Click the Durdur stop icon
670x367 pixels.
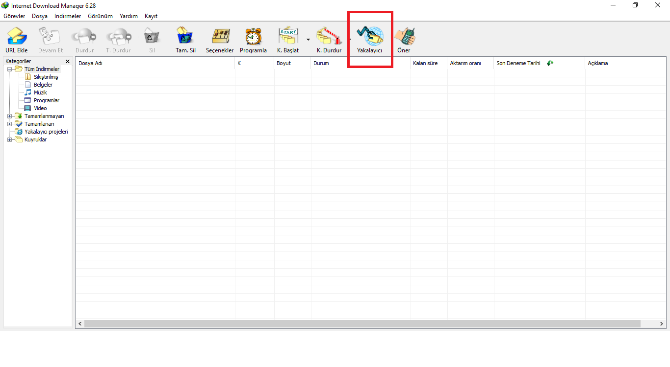tap(84, 37)
